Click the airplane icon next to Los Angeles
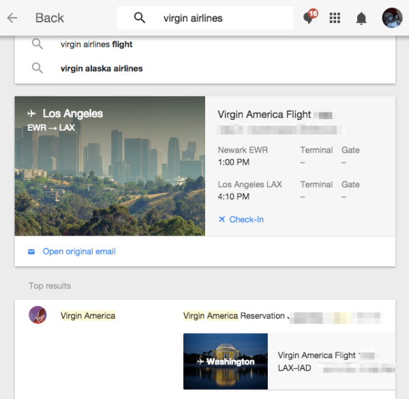Viewport: 409px width, 399px height. point(31,114)
